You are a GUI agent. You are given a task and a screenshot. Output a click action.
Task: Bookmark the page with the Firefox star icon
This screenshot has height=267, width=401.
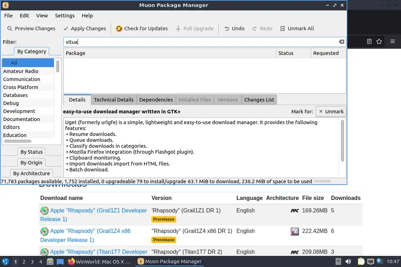click(379, 41)
